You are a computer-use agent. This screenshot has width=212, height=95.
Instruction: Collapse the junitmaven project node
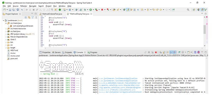pyautogui.click(x=4, y=21)
